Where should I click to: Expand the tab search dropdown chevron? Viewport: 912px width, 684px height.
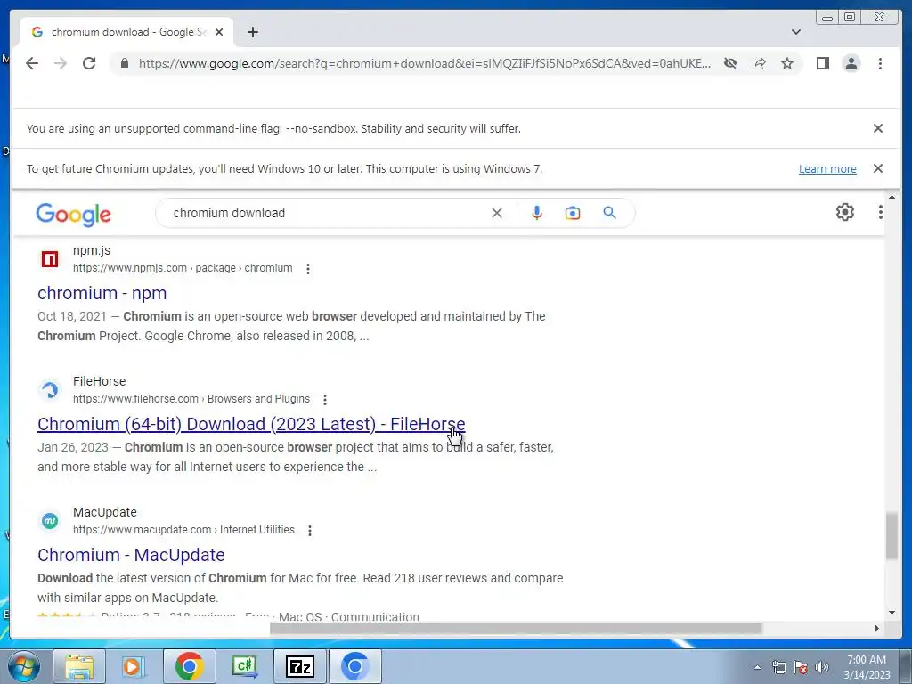click(796, 32)
